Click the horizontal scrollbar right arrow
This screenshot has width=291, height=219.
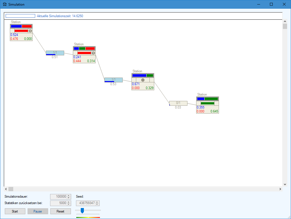point(280,189)
